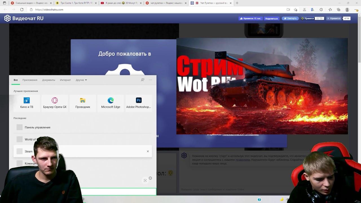The height and width of the screenshot is (203, 361).
Task: Click the Твитнуть button
Action: 290,18
